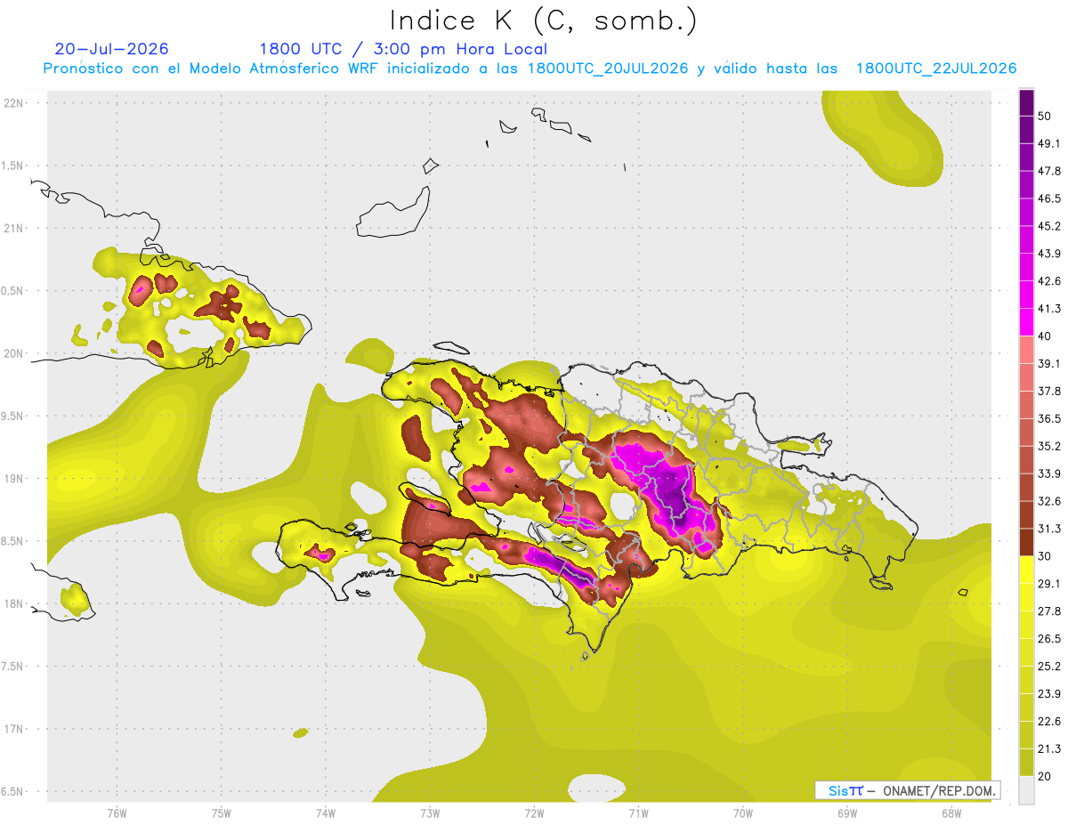
Task: Click the legend value '21.3'
Action: (1049, 748)
